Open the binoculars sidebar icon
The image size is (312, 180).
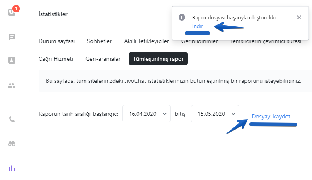tap(12, 144)
